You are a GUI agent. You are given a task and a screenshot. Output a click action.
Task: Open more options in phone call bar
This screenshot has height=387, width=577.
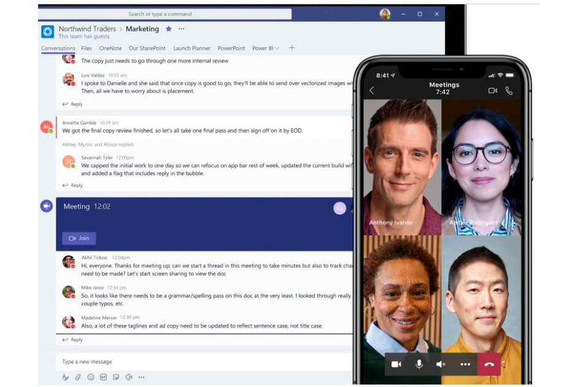point(465,364)
